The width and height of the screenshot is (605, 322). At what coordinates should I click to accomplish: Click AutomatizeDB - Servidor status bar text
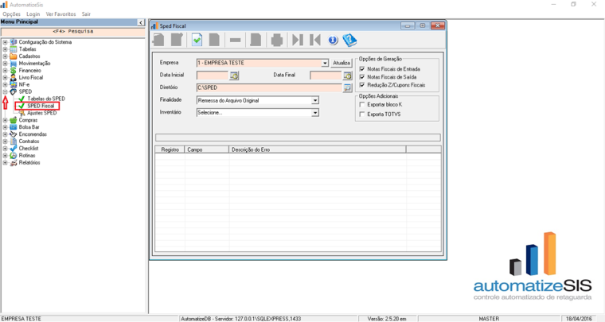pyautogui.click(x=240, y=319)
